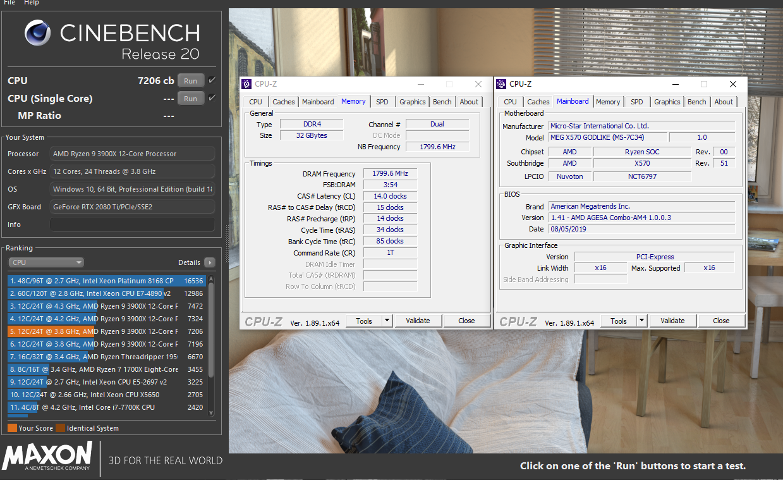Image resolution: width=783 pixels, height=480 pixels.
Task: Close the Memory CPU-Z window
Action: tap(478, 84)
